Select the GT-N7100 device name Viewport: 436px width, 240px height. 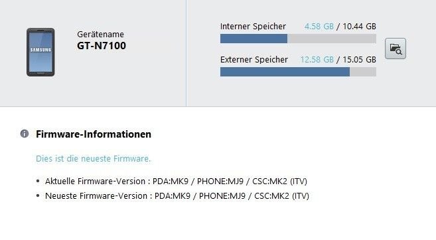click(102, 46)
